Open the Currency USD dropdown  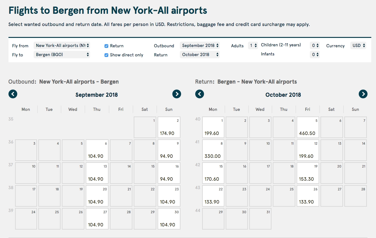358,45
